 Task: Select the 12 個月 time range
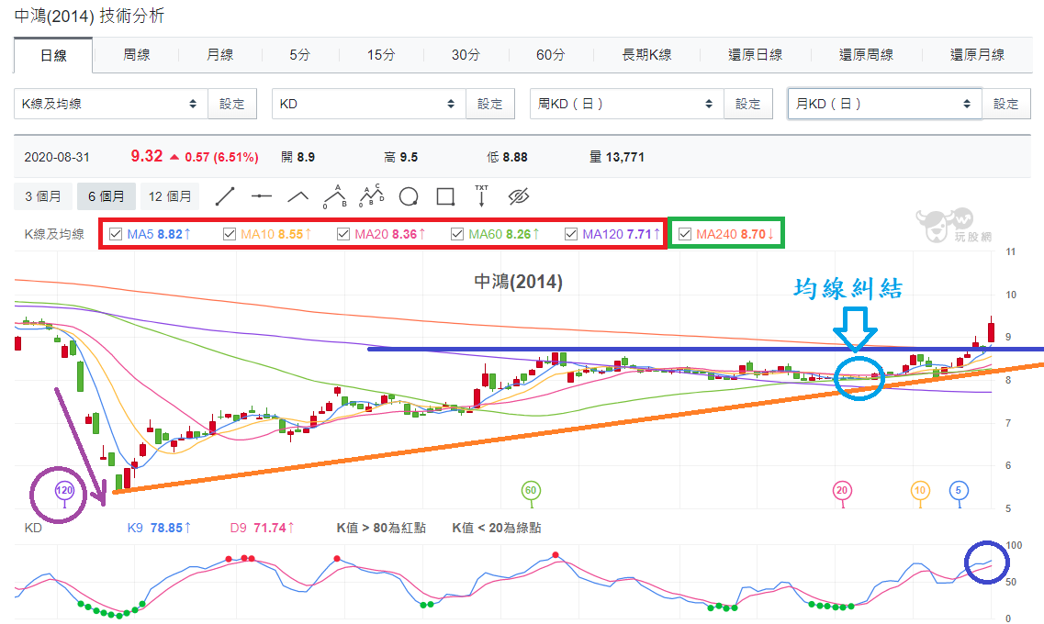click(170, 196)
